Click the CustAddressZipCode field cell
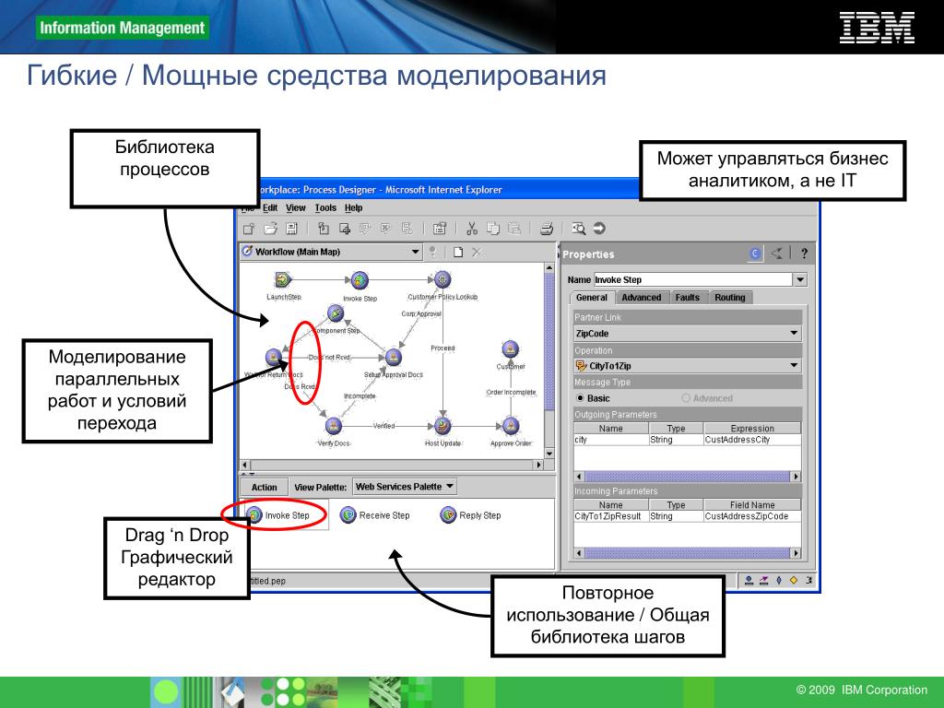The width and height of the screenshot is (944, 708). (752, 516)
